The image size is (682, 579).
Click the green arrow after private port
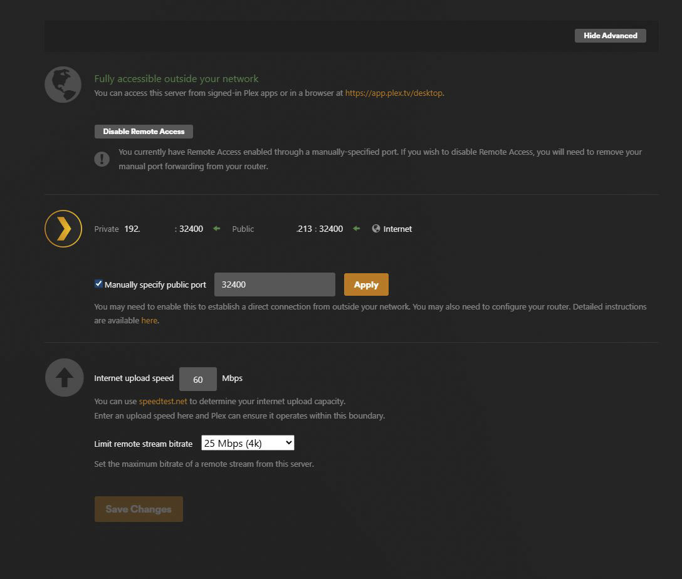coord(217,229)
